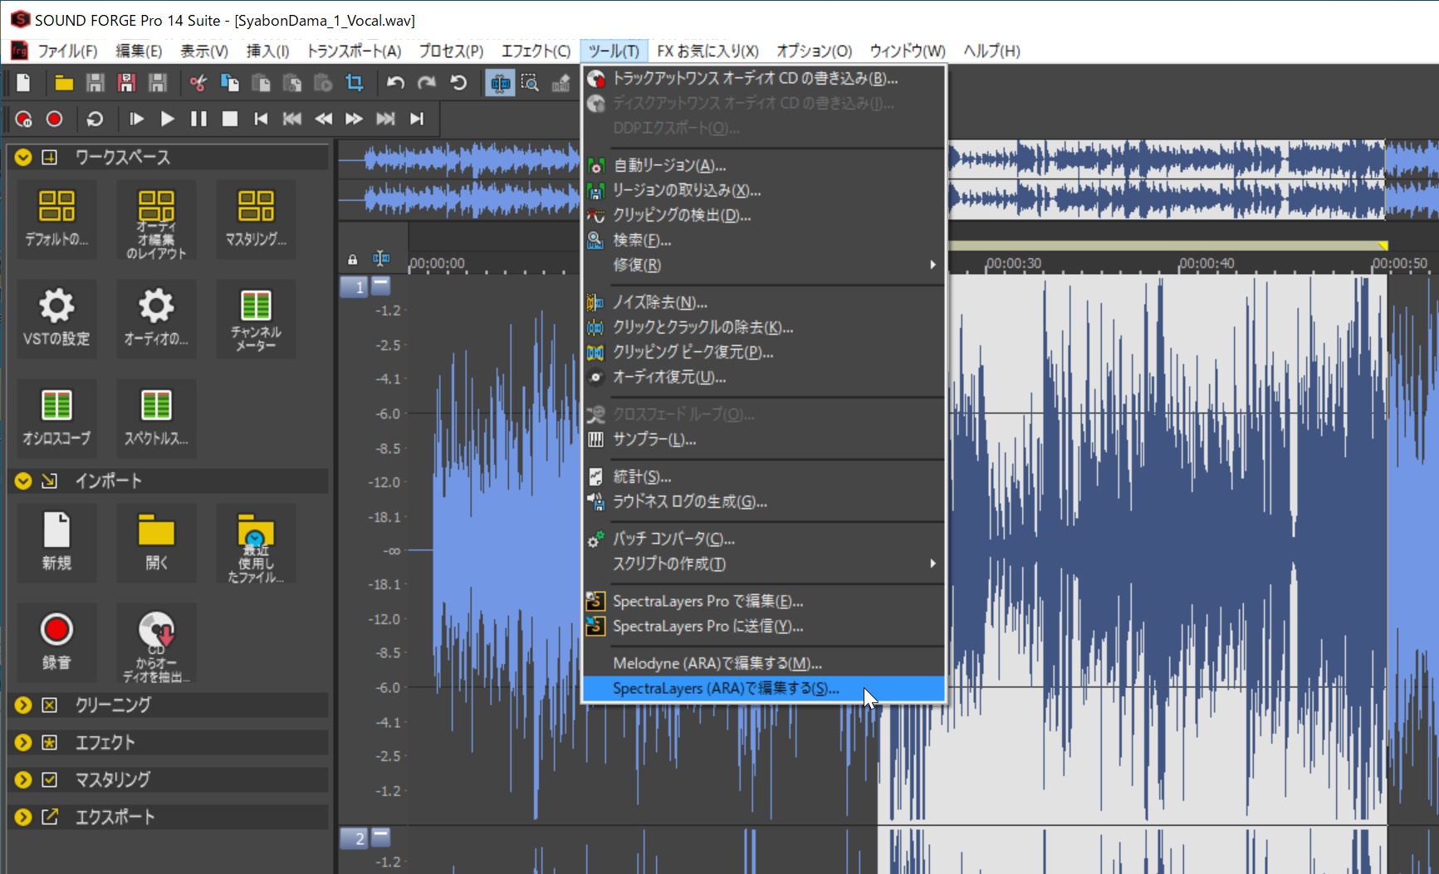Click 開く folder icon in import panel

pyautogui.click(x=156, y=543)
